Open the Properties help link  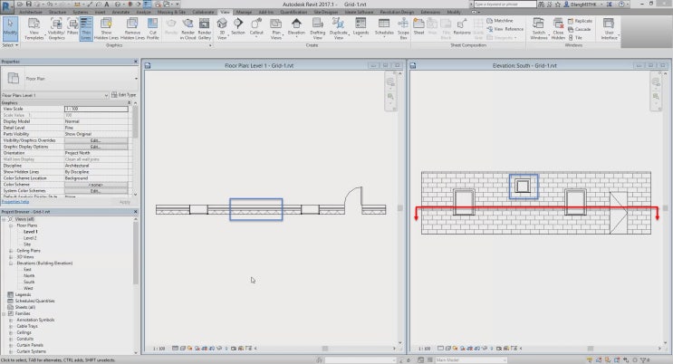[15, 202]
